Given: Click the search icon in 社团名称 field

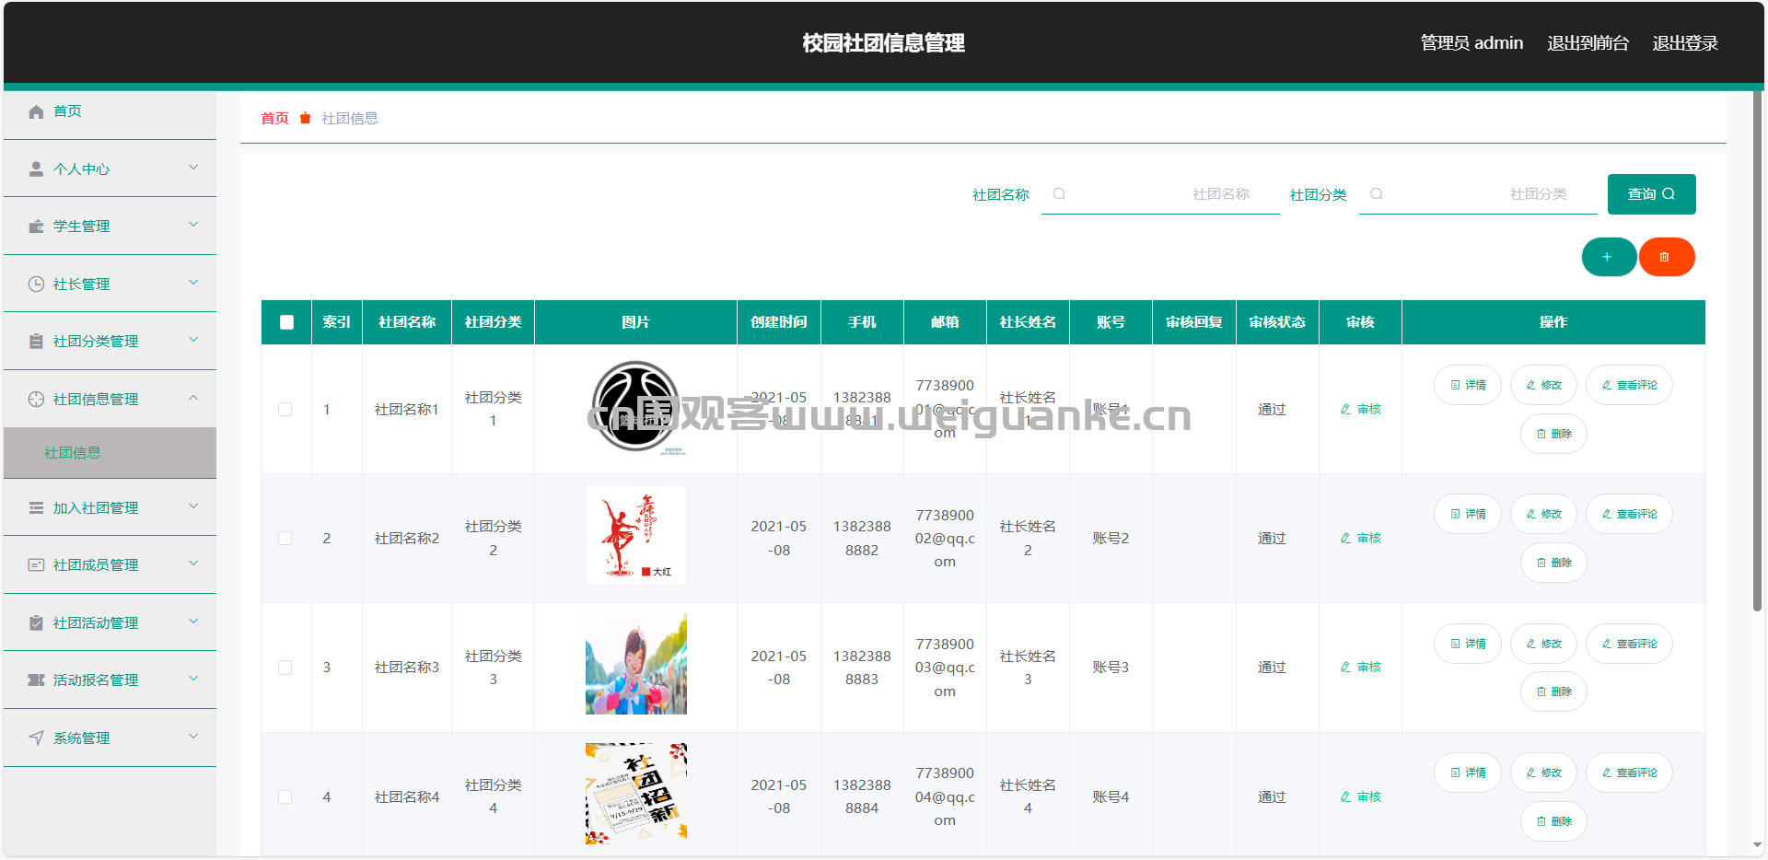Looking at the screenshot, I should coord(1059,194).
